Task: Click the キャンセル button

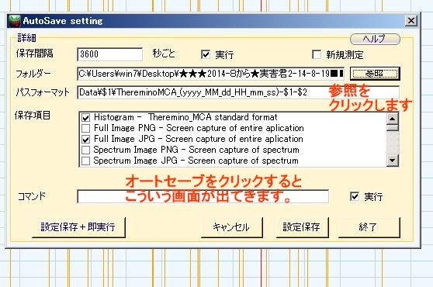Action: point(232,227)
